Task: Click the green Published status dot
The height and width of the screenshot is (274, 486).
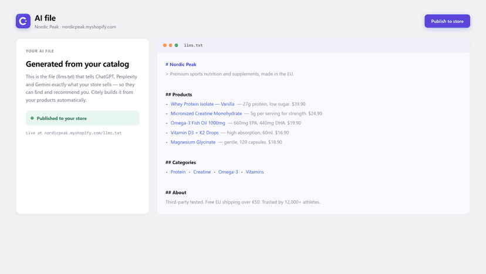Action: coord(32,118)
